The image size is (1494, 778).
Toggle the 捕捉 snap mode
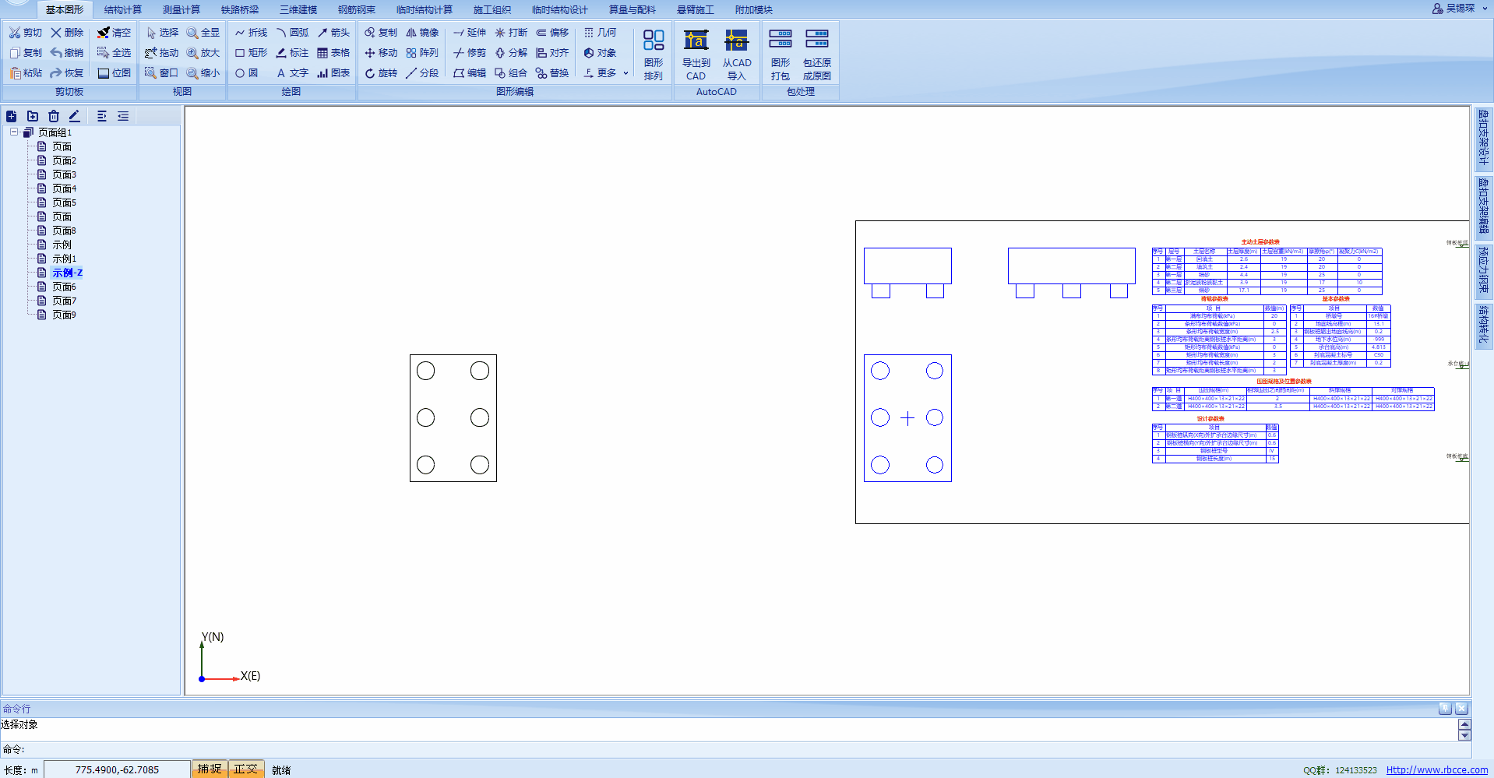coord(209,769)
